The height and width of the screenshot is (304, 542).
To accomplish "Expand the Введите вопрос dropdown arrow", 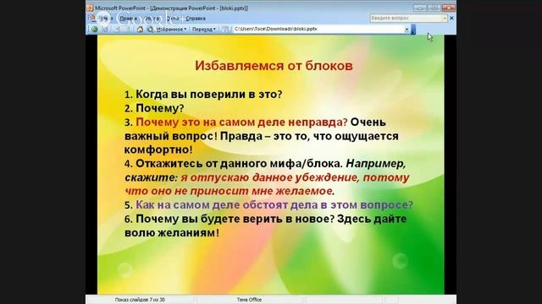I will tap(445, 18).
